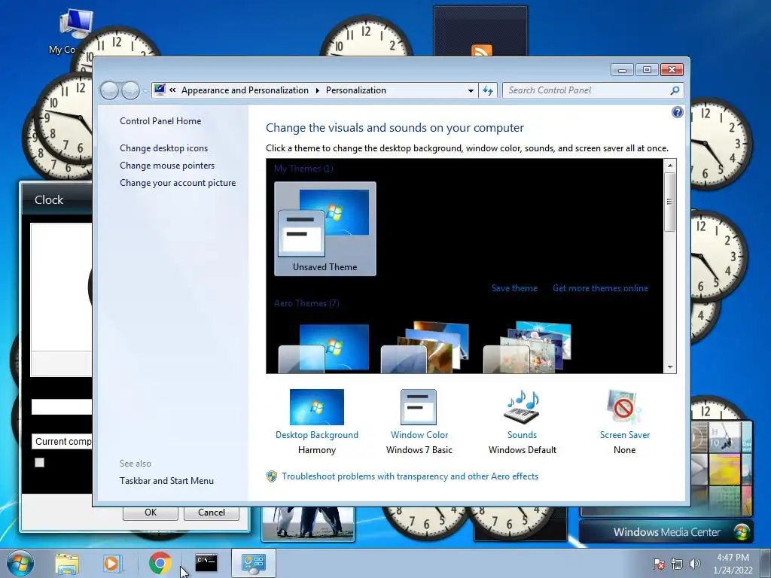Select the second Aero theme thumbnail

425,348
